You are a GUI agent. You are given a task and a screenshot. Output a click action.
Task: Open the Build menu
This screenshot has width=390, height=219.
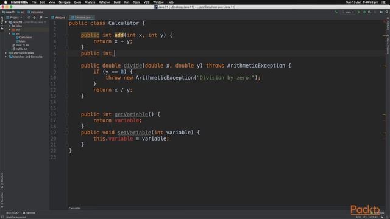117,2
